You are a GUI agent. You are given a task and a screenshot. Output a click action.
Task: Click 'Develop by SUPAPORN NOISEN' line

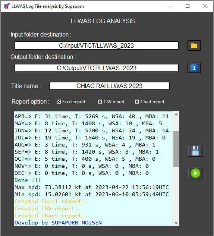pyautogui.click(x=58, y=223)
